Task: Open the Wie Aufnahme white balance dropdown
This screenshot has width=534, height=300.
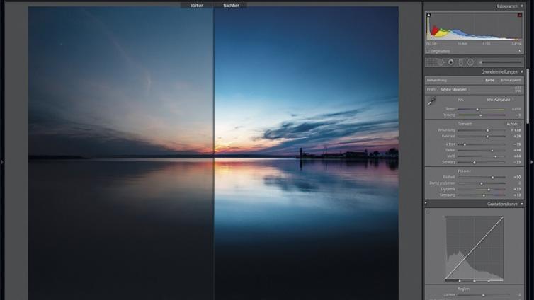Action: tap(499, 100)
